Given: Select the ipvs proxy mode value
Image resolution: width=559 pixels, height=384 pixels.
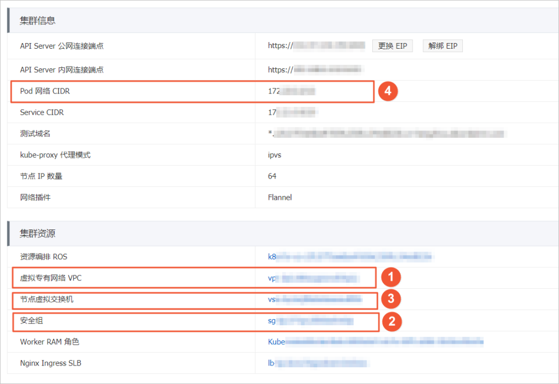Looking at the screenshot, I should tap(274, 155).
